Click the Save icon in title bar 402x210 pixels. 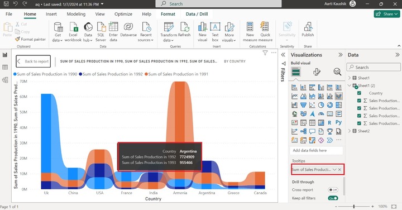6,4
